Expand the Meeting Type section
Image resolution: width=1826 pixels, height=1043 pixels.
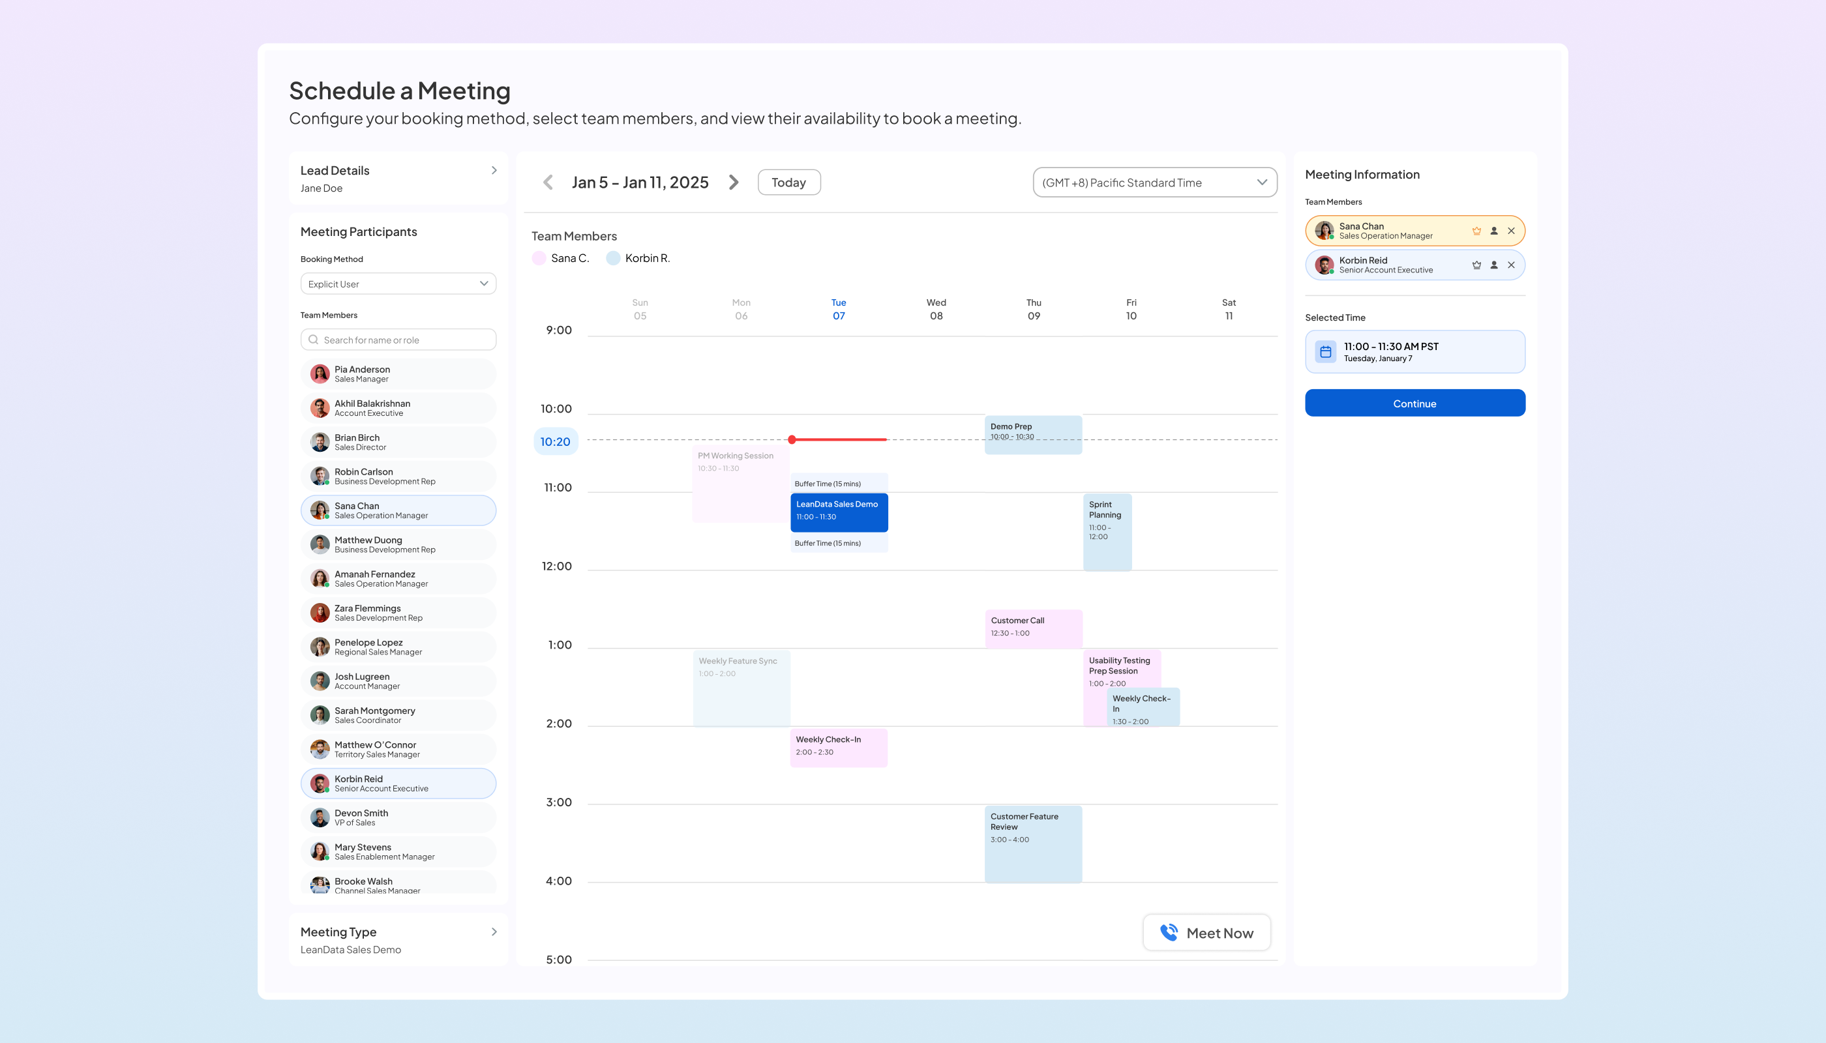(x=494, y=932)
